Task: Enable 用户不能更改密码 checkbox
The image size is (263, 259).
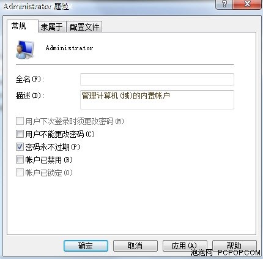Action: (x=20, y=134)
